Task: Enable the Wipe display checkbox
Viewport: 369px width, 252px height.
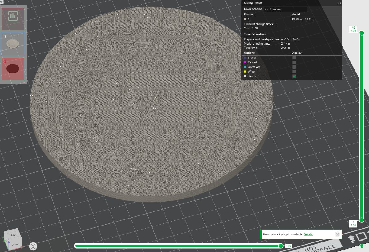Action: pyautogui.click(x=294, y=71)
